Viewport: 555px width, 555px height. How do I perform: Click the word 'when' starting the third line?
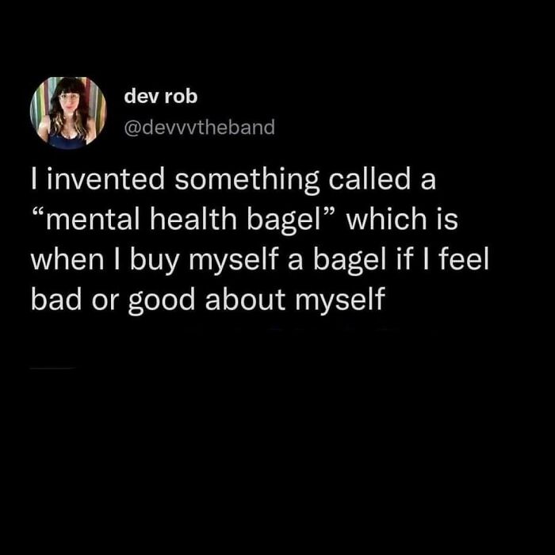(67, 260)
